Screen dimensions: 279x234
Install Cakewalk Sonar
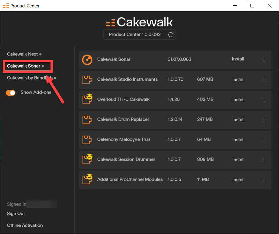point(238,59)
